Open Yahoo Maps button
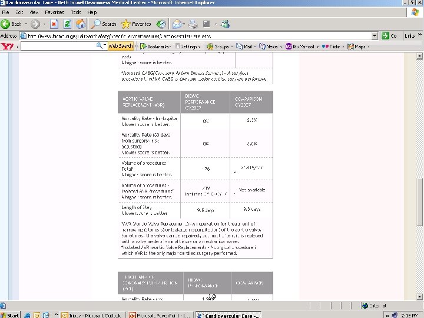 click(x=358, y=47)
